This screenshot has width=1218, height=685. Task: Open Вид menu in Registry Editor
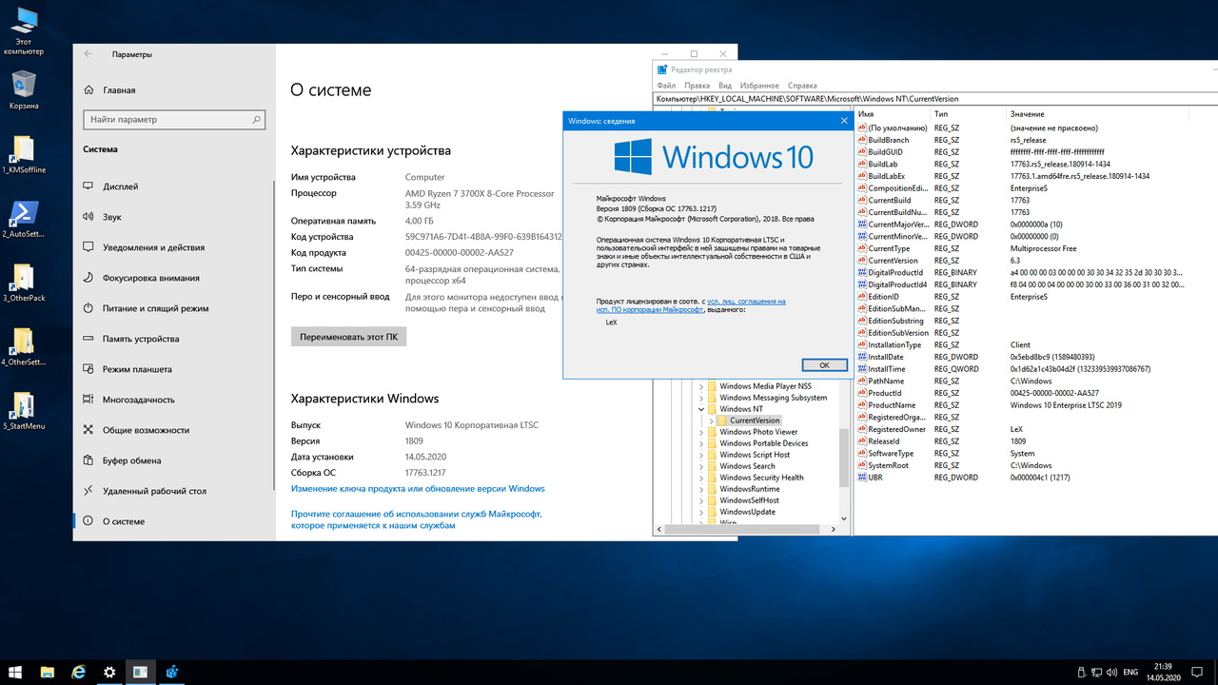click(x=725, y=86)
